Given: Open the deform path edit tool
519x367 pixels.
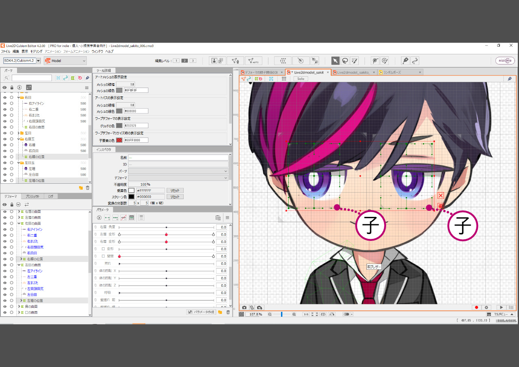Looking at the screenshot, I should tap(375, 61).
